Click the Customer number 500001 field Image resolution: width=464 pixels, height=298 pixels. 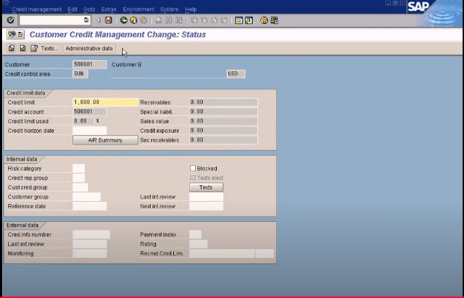(x=90, y=64)
